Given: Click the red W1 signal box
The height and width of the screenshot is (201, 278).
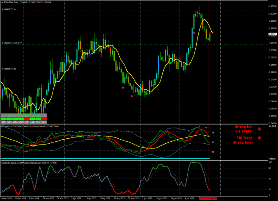Looking at the screenshot, I should pyautogui.click(x=44, y=119).
